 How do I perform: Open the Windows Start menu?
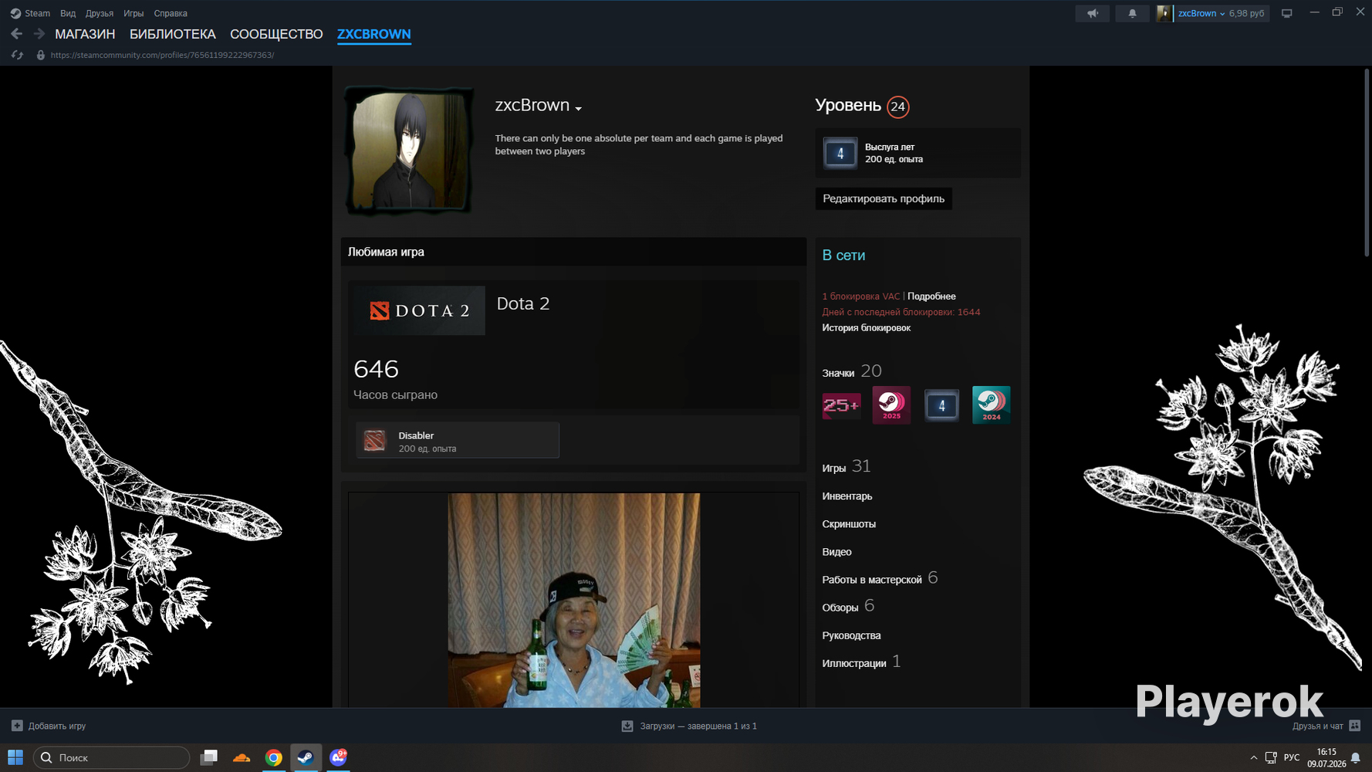pyautogui.click(x=15, y=757)
